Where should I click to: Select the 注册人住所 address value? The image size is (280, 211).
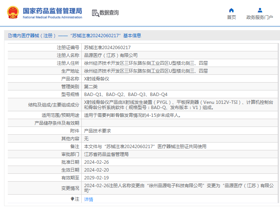(146, 63)
